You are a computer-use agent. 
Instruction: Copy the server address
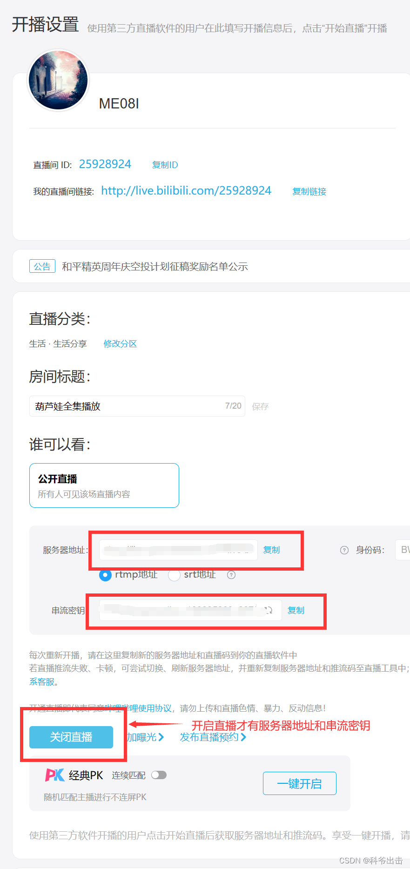[271, 550]
